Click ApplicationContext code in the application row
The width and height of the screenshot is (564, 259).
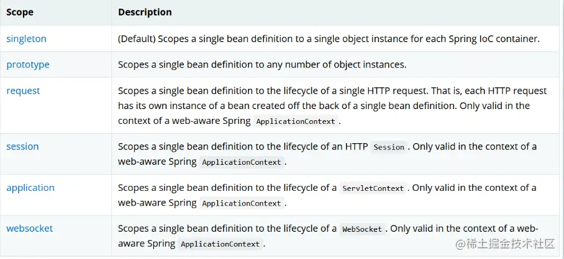242,203
